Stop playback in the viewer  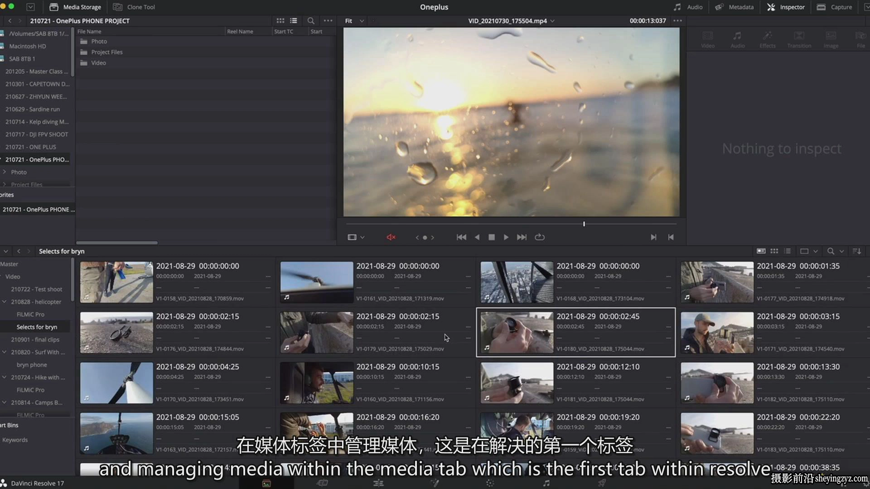click(x=491, y=237)
